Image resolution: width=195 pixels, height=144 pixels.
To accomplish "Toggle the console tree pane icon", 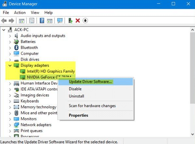I will coord(22,21).
